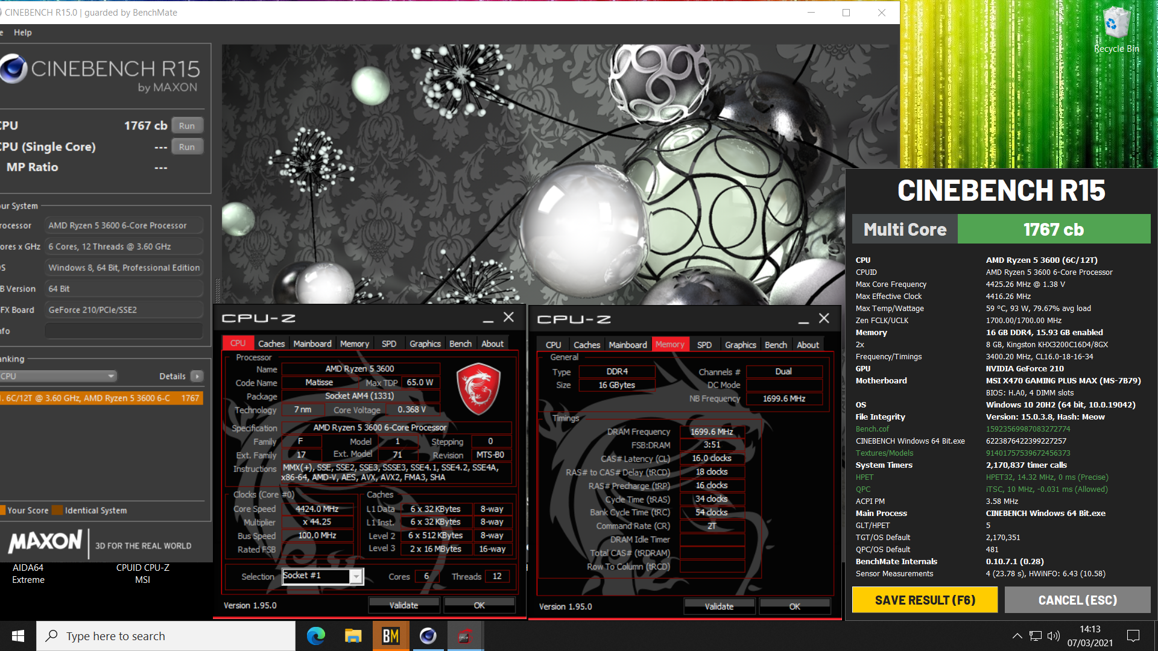The width and height of the screenshot is (1158, 651).
Task: Open CPUID CPU-Z MSI desktop shortcut
Action: 143,573
